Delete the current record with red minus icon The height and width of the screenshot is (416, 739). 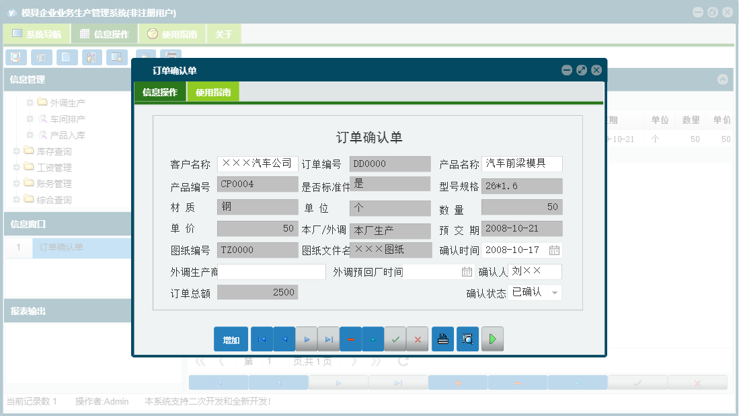tap(351, 339)
